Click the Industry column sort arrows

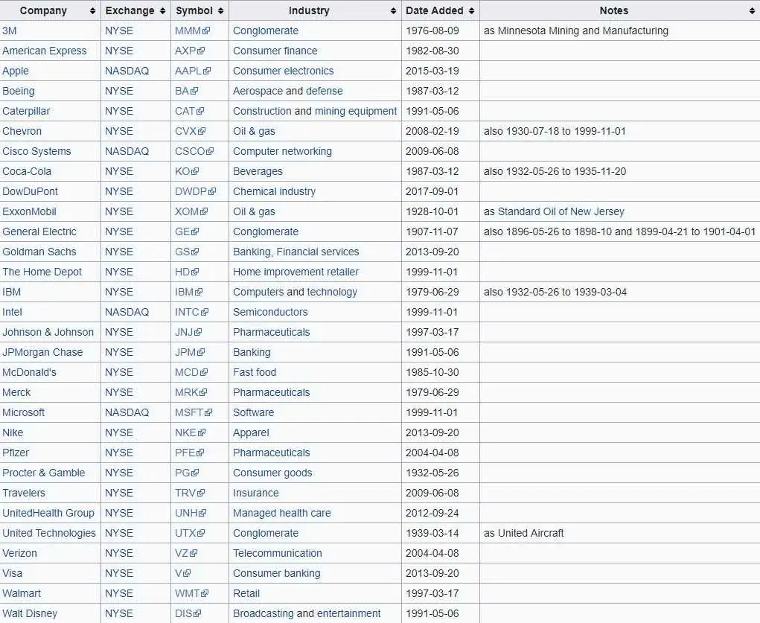[x=393, y=10]
